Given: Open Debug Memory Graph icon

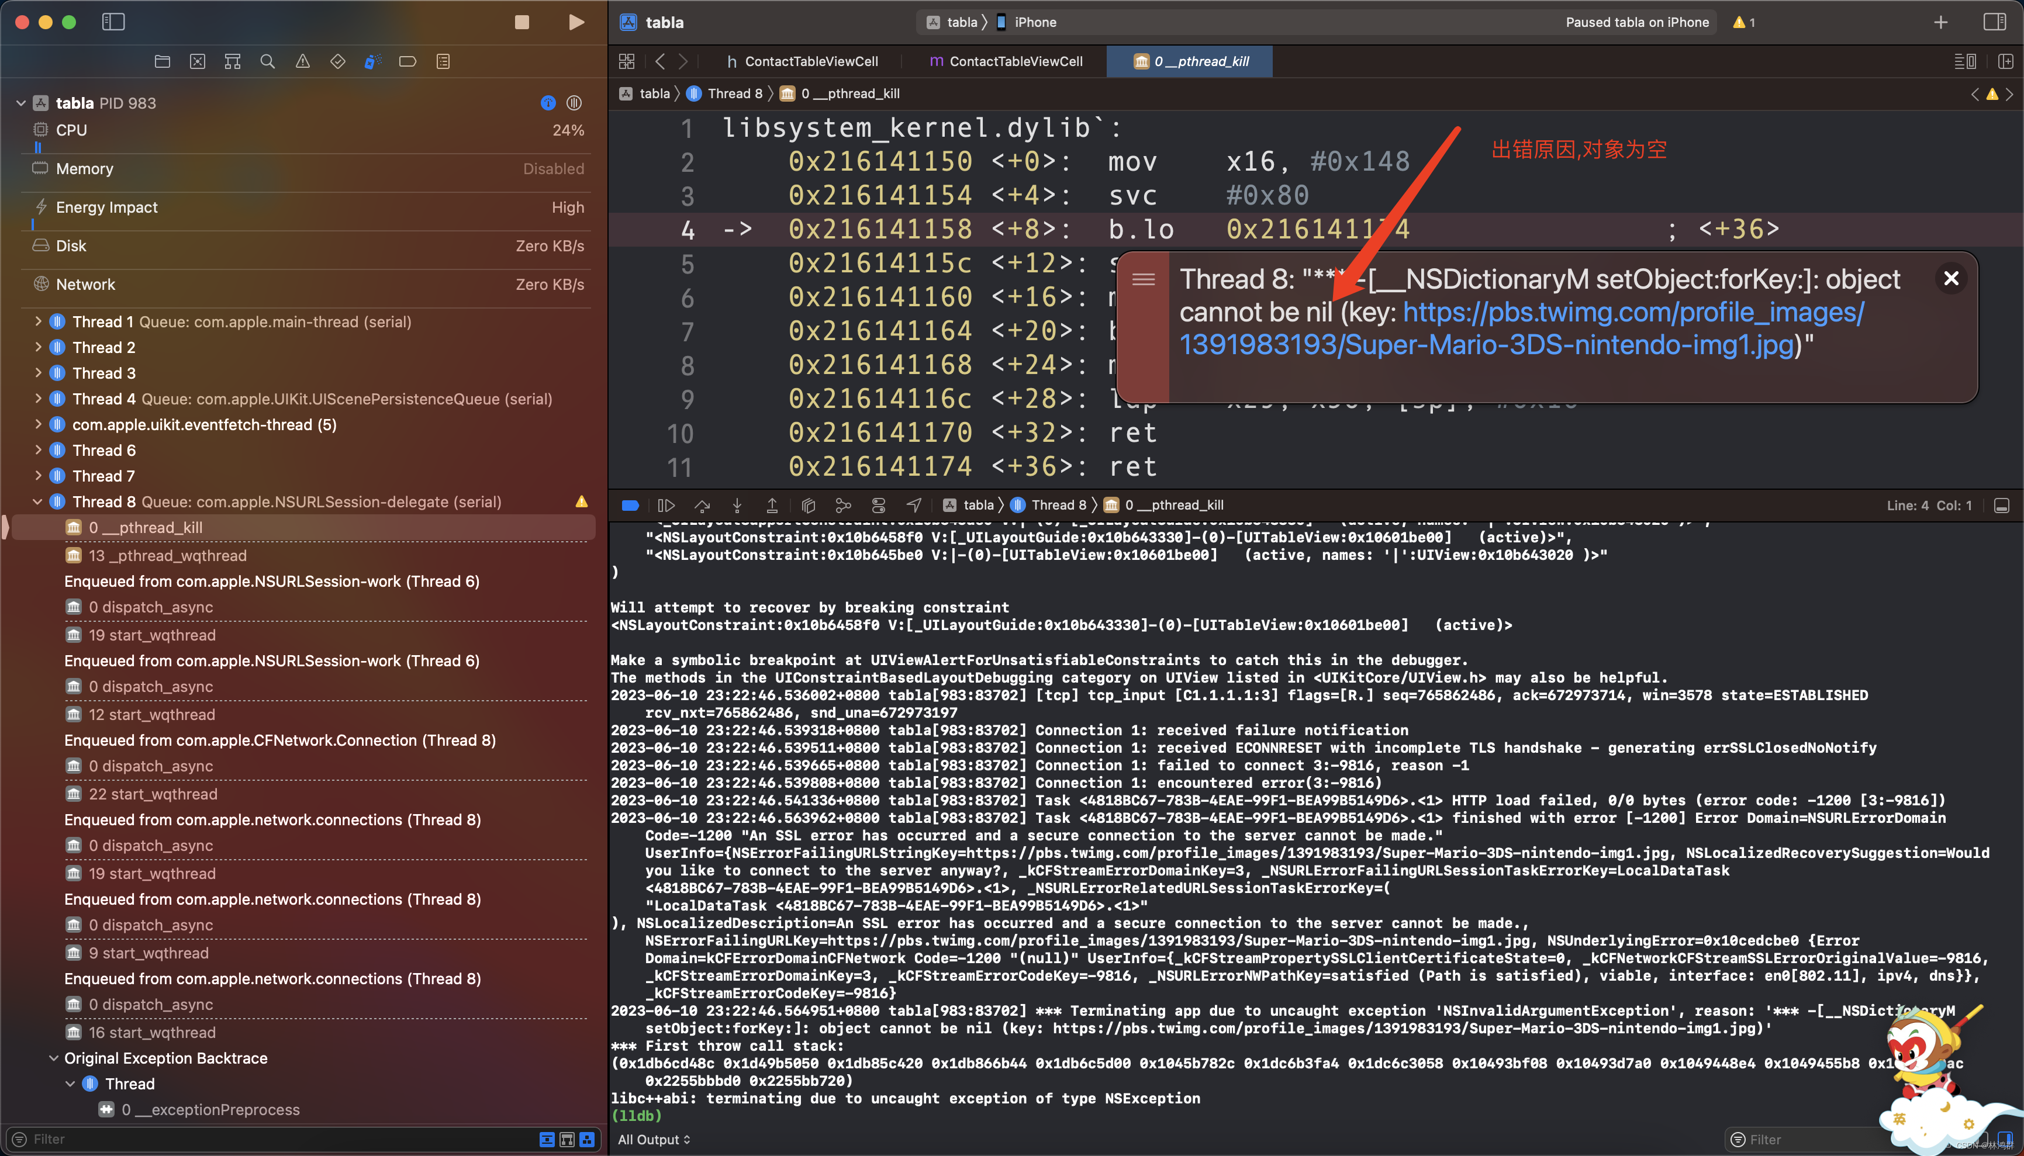Looking at the screenshot, I should pyautogui.click(x=843, y=505).
